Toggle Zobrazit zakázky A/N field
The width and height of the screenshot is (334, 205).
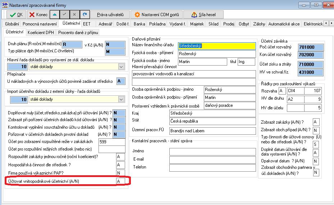coord(316,122)
